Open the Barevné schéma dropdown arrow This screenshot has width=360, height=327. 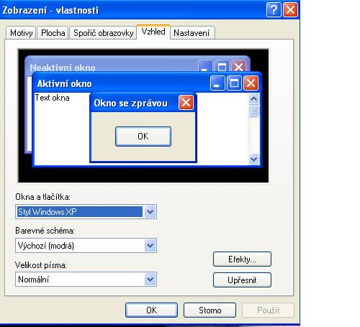tap(150, 246)
